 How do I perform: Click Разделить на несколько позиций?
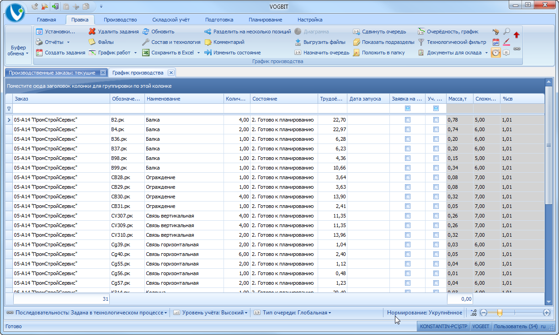point(247,32)
